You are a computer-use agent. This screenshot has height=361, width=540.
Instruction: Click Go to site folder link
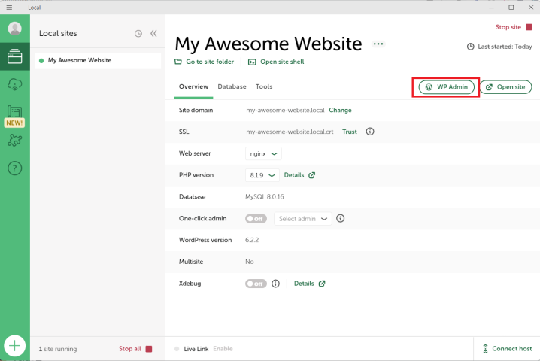[210, 62]
